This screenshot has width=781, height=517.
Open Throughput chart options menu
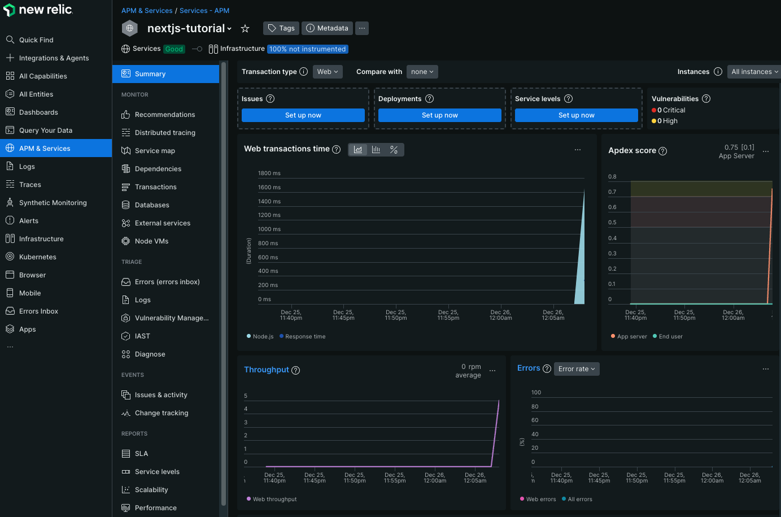[x=492, y=371]
